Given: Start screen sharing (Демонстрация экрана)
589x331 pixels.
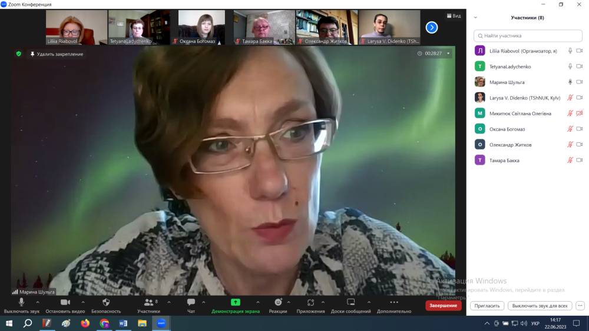Looking at the screenshot, I should (x=236, y=302).
